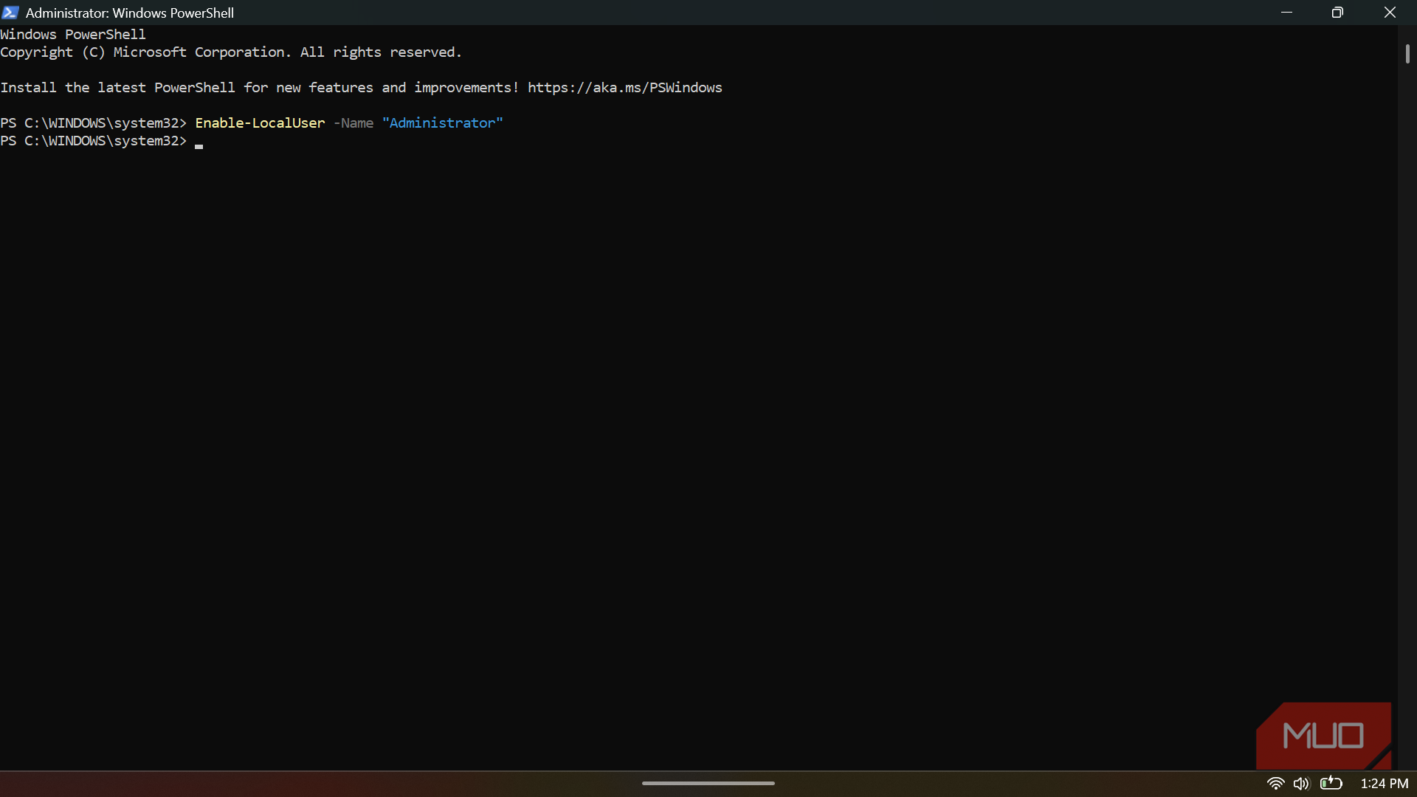This screenshot has width=1417, height=797.
Task: Open the 1:24 PM clock
Action: 1385,784
